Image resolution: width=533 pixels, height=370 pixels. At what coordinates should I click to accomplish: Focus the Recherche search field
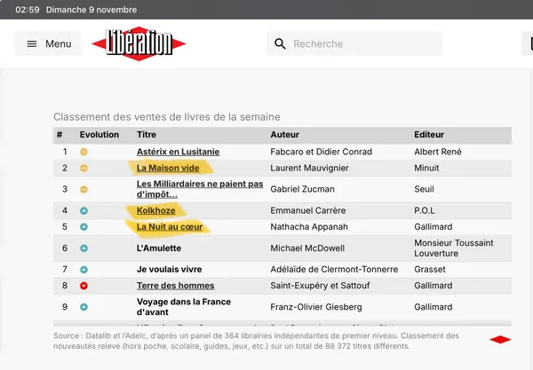tap(354, 43)
